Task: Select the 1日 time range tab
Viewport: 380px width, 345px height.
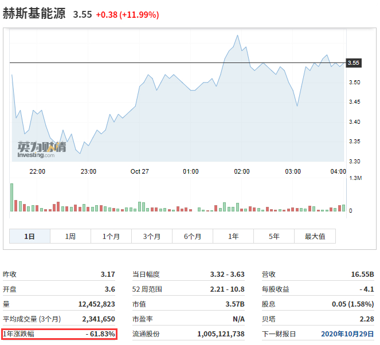Action: tap(30, 236)
